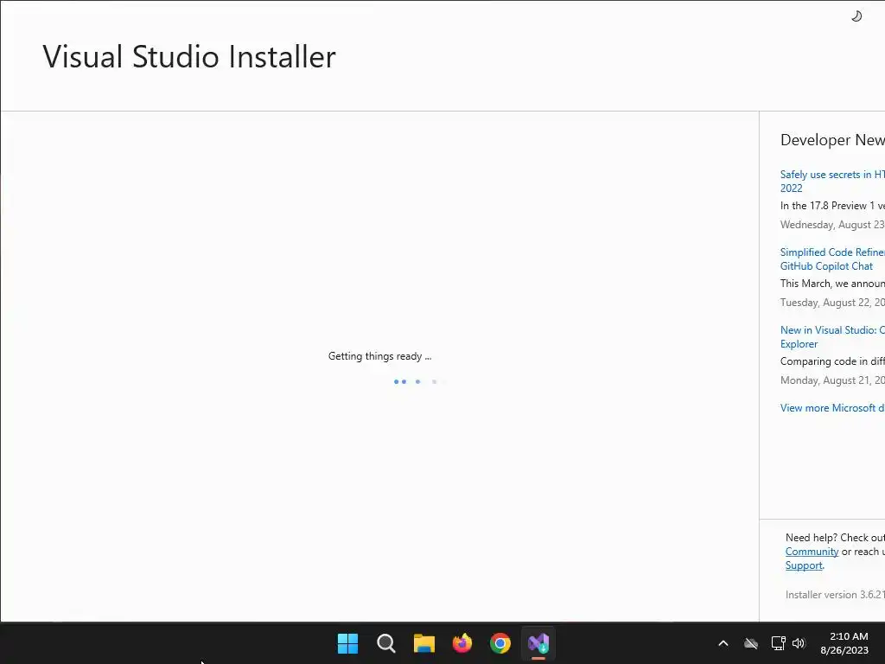This screenshot has width=885, height=664.
Task: Open 'Simplified Code Refine' GitHub Copilot article
Action: click(x=832, y=259)
